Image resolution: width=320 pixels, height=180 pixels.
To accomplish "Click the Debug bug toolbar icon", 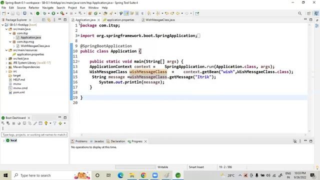I will tap(44, 13).
